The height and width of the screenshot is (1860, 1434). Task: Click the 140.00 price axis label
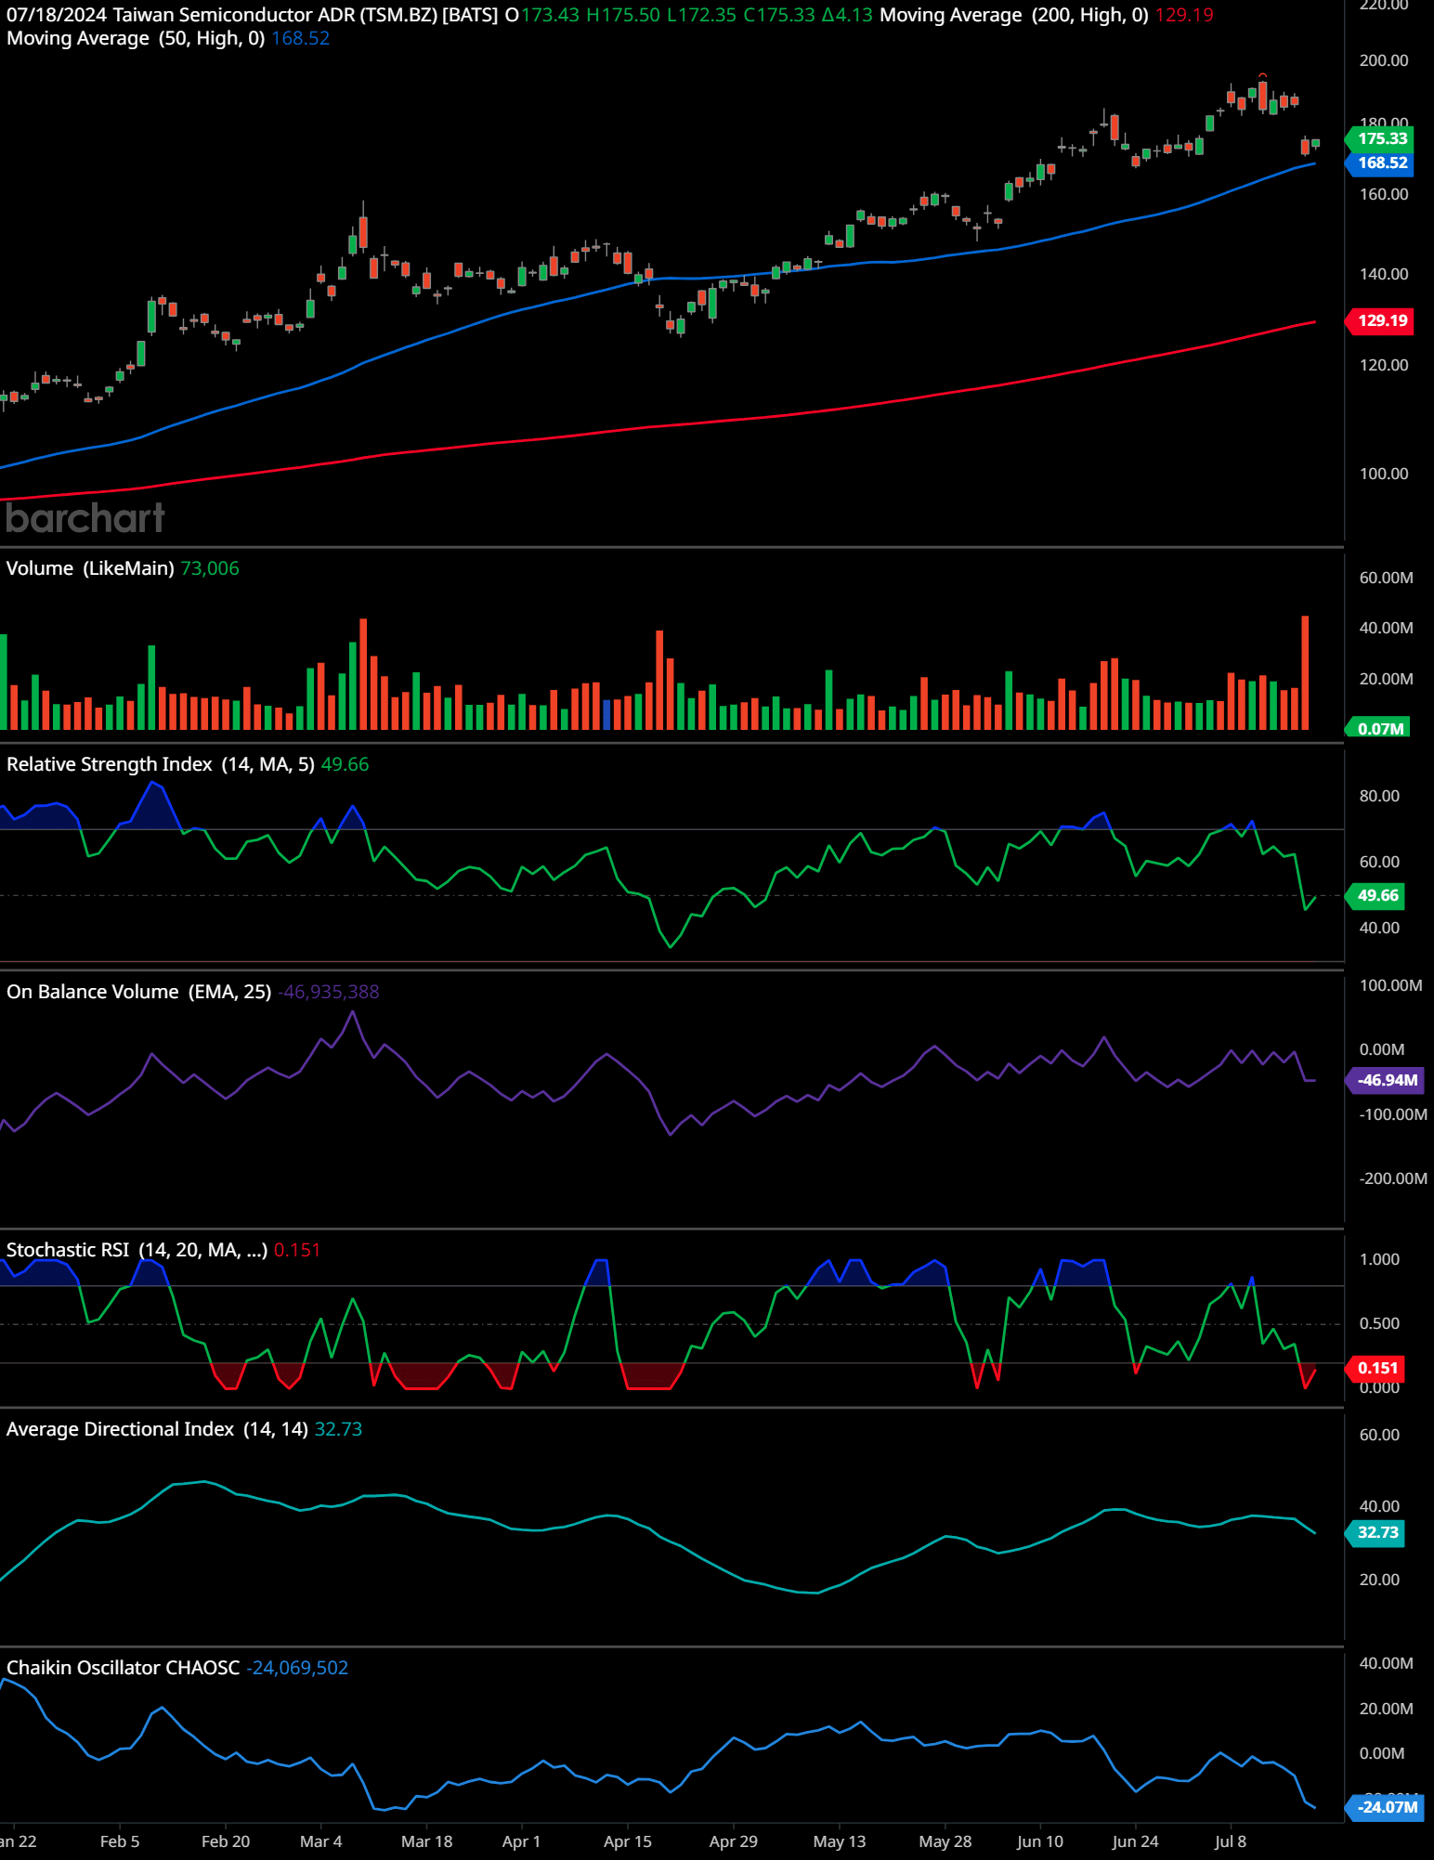click(x=1384, y=274)
